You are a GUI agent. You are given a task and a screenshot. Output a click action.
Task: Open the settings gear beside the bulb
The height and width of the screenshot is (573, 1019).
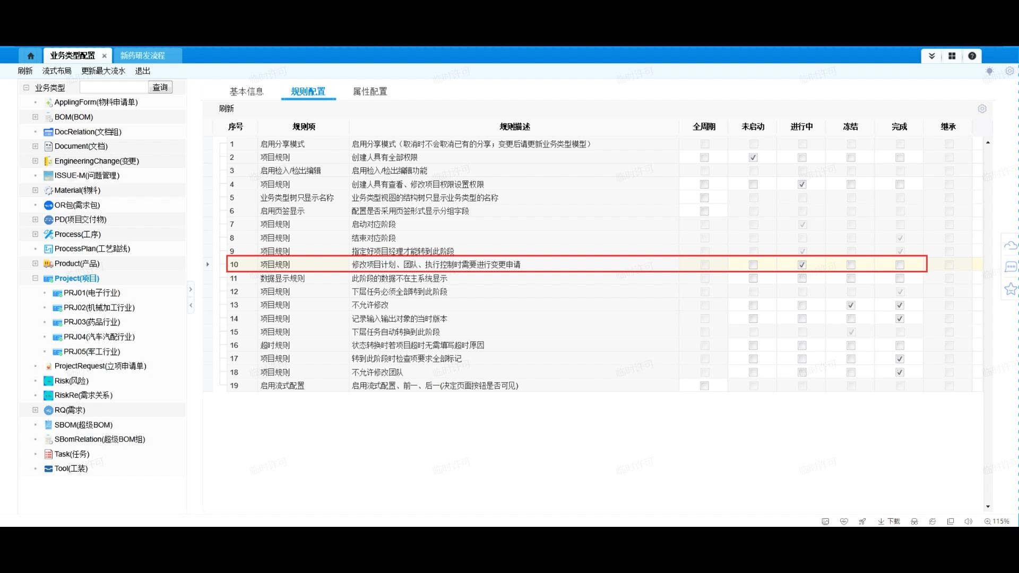[1009, 71]
